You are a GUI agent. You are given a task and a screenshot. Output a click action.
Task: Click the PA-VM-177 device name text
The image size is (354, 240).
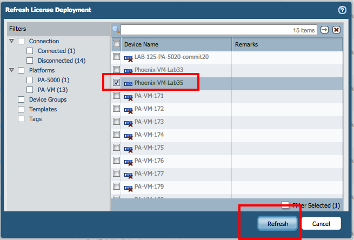click(x=149, y=174)
